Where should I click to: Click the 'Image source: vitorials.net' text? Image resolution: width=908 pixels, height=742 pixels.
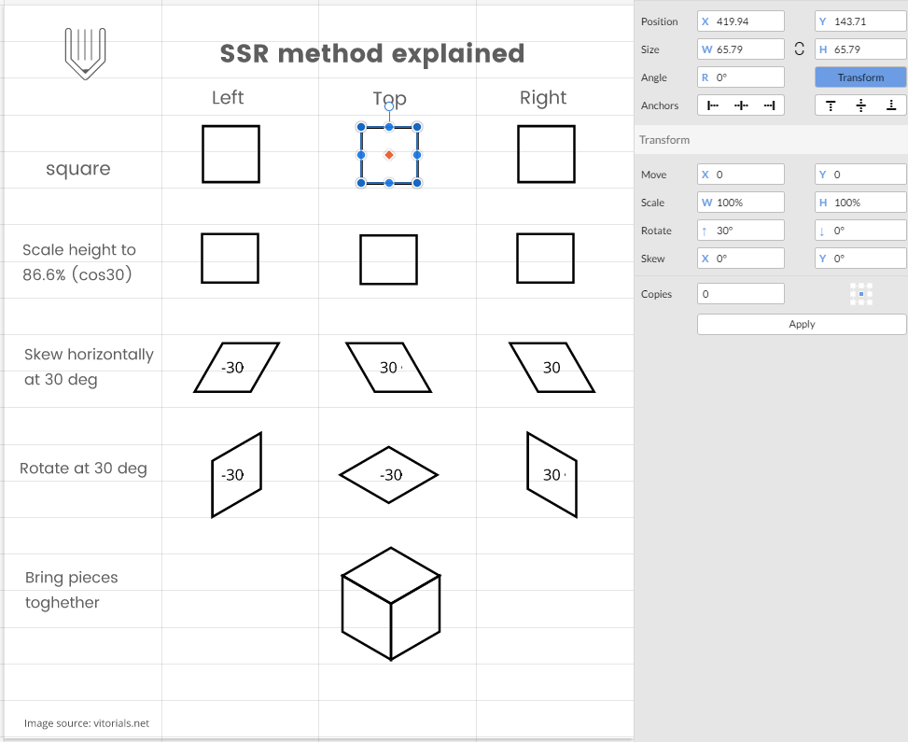tap(87, 723)
